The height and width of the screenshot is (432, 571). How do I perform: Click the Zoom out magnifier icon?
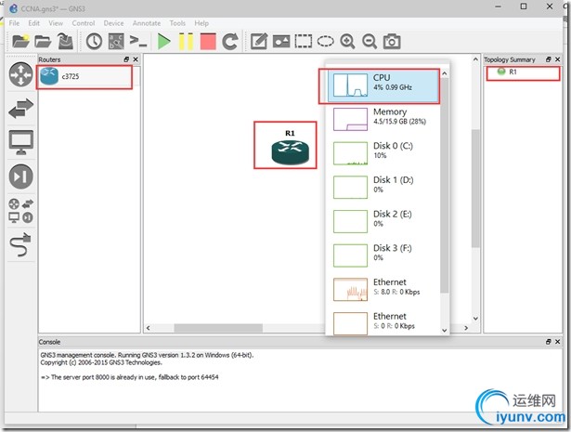click(x=370, y=41)
